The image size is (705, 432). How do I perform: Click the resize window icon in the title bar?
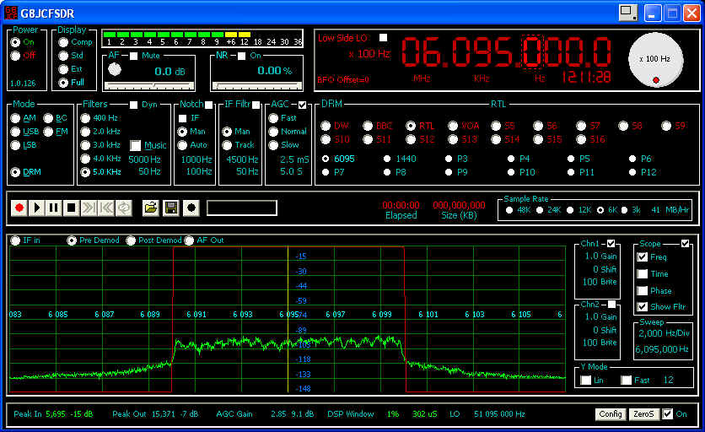628,12
